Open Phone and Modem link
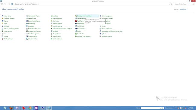Image resolution: width=196 pixels, height=110 pixels. click(x=107, y=29)
